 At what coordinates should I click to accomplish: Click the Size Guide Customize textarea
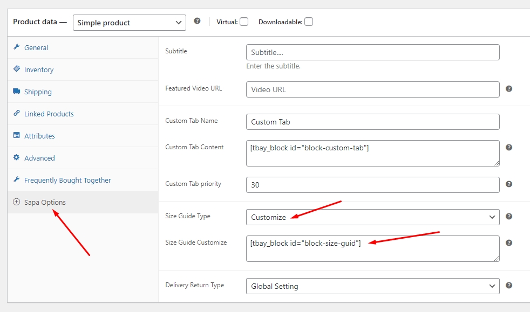point(372,248)
